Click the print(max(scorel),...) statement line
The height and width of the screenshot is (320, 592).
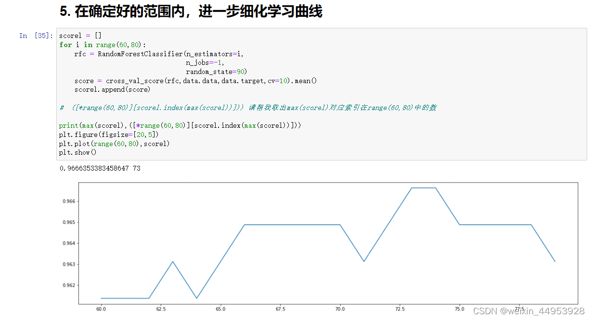coord(180,125)
